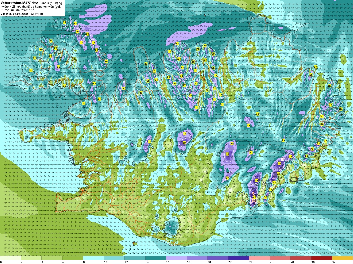Choose the 30–32 m/s dark red legend swatch
This screenshot has width=353, height=264.
click(322, 258)
